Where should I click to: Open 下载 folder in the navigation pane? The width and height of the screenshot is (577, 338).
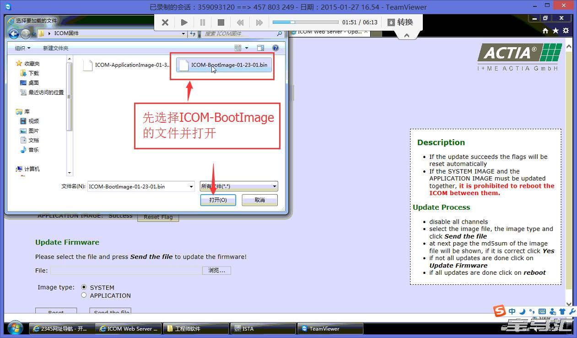pyautogui.click(x=29, y=73)
